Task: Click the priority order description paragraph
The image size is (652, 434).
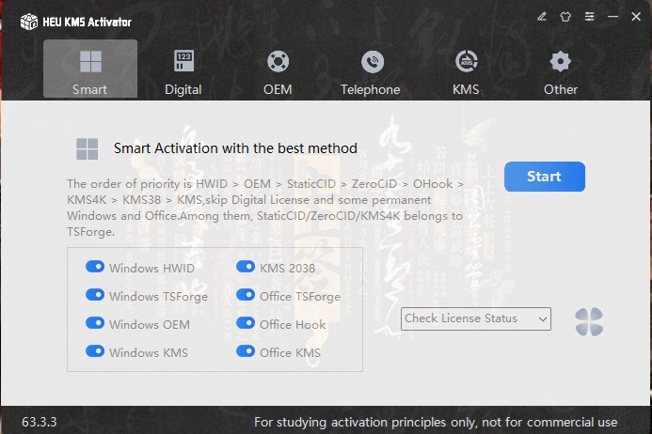Action: point(265,208)
